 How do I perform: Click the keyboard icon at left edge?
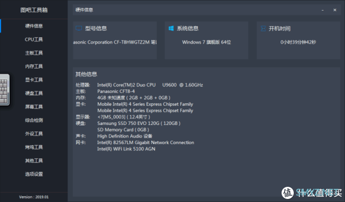click(5, 90)
